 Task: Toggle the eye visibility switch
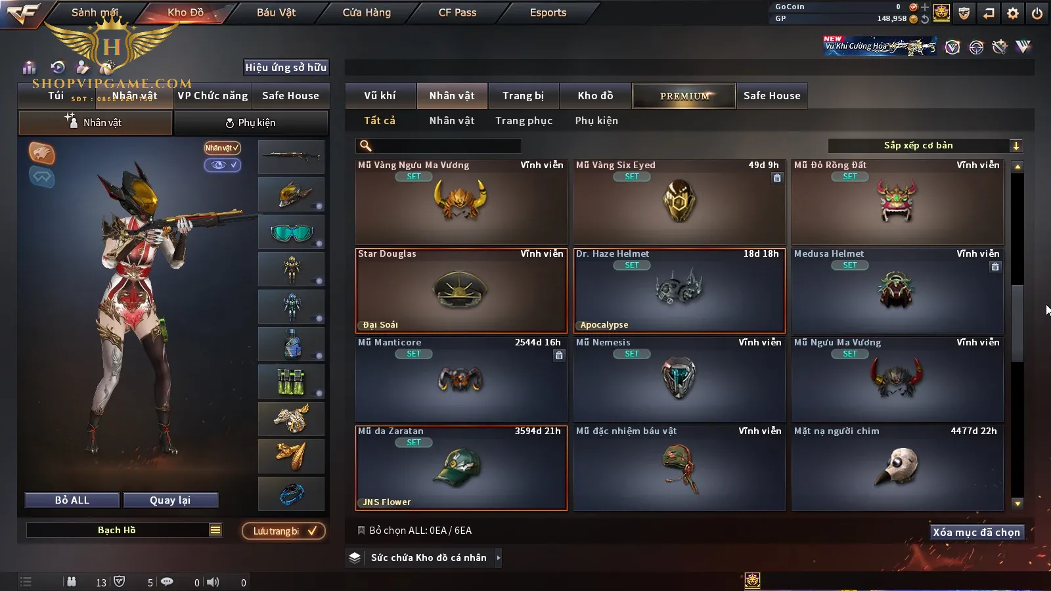pos(223,165)
